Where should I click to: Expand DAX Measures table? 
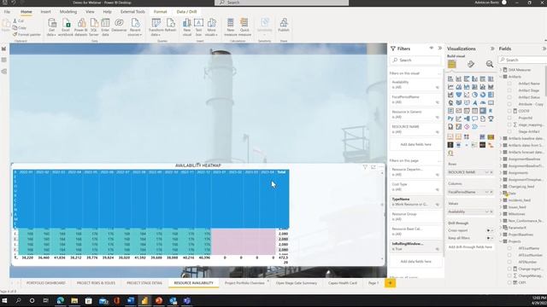[501, 70]
